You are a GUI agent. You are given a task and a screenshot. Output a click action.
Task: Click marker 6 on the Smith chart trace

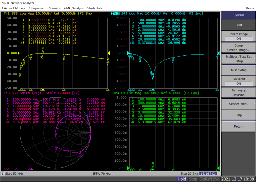pyautogui.click(x=80, y=154)
